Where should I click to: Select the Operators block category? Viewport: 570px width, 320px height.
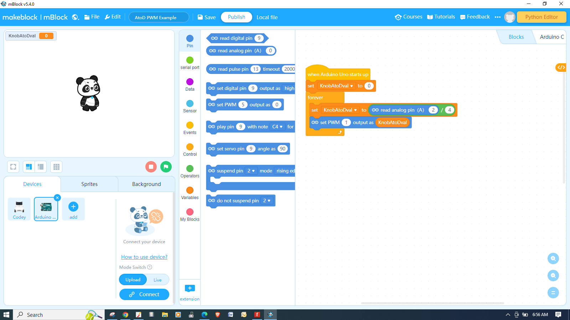190,171
